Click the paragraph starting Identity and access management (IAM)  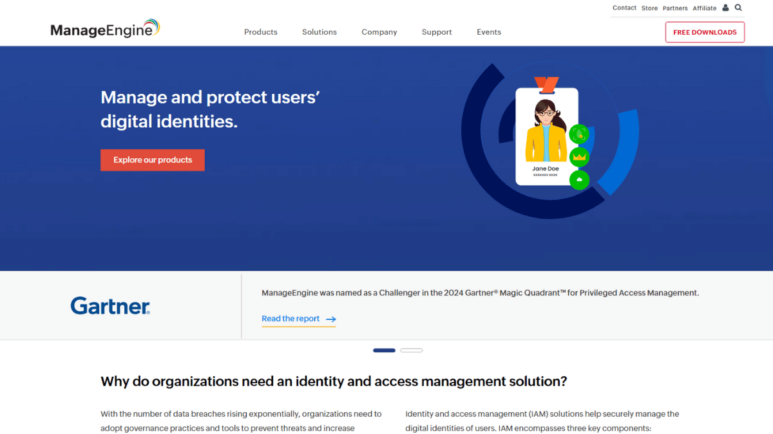tap(542, 421)
